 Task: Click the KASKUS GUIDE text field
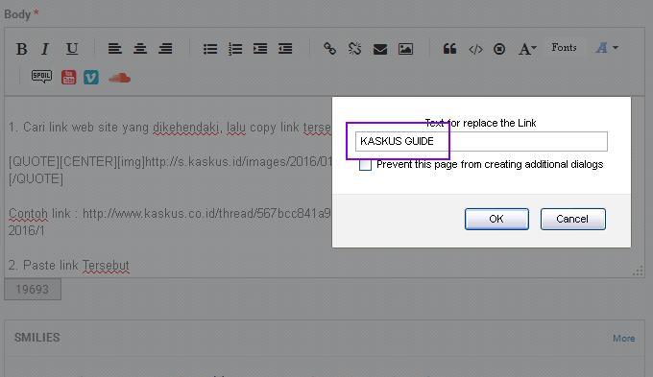pyautogui.click(x=481, y=141)
